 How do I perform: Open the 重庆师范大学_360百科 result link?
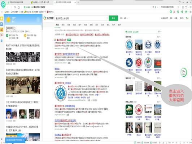63,83
